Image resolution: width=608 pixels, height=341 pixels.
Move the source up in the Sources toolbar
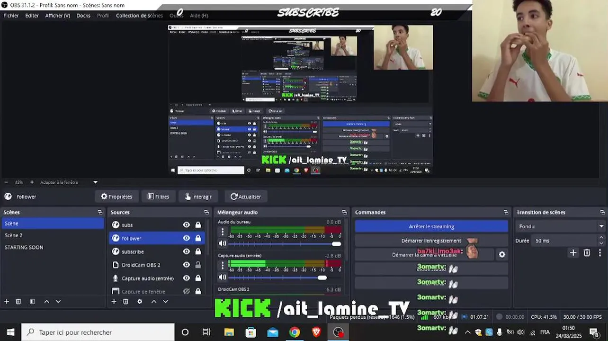[154, 301]
